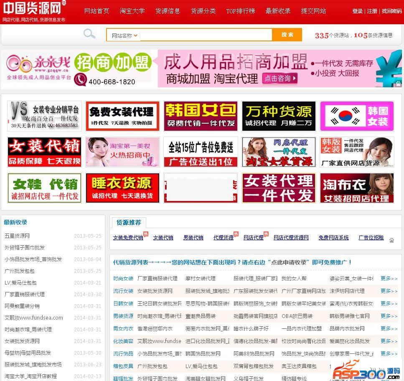Click the 广告位招租 link
This screenshot has height=381, width=404.
click(371, 238)
